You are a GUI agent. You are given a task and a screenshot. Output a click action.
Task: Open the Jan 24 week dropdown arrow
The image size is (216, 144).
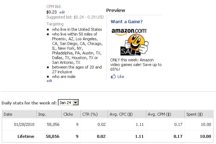pos(76,103)
